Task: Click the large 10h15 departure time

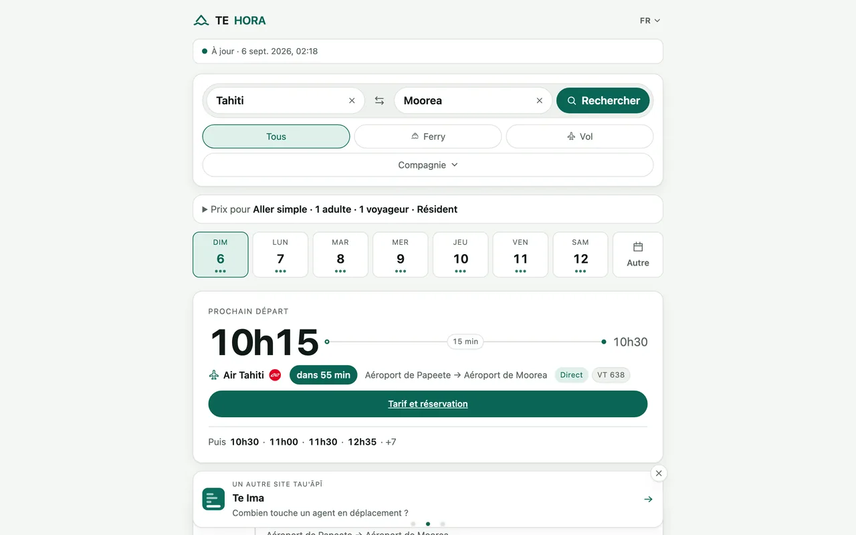Action: pos(265,342)
